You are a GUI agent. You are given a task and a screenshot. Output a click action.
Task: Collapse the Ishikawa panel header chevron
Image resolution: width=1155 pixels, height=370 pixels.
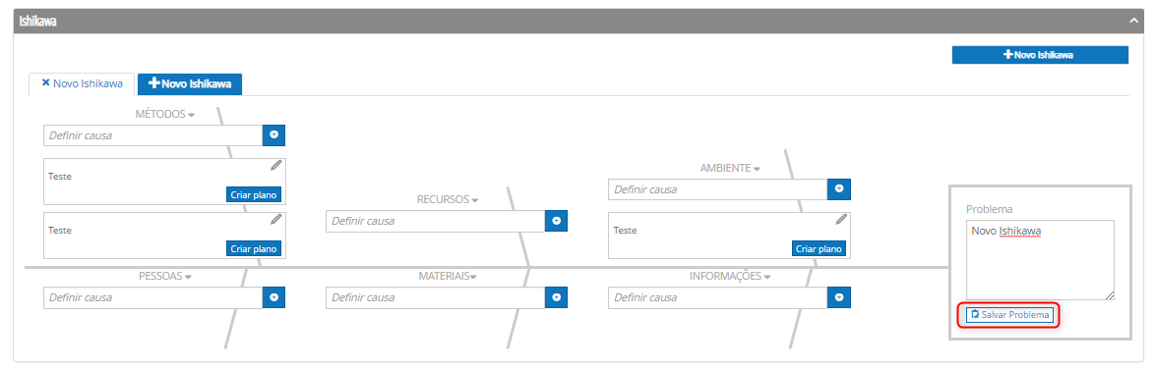click(1133, 22)
